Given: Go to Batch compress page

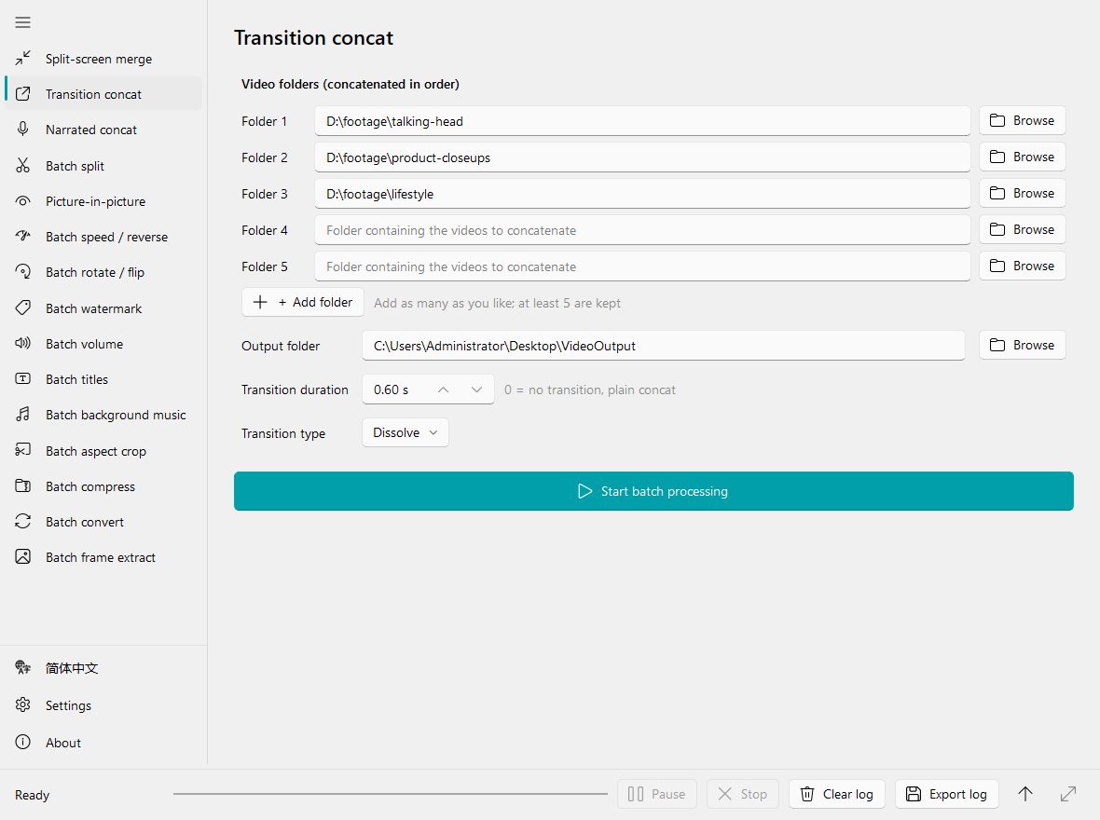Looking at the screenshot, I should click(x=103, y=486).
